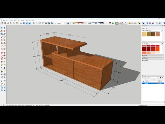This screenshot has width=165, height=124.
Task: Choose the Eraser tool
Action: [x=4, y=31]
